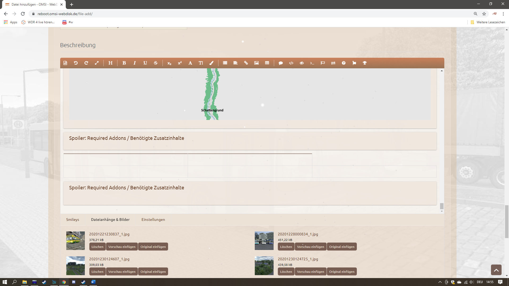Screen dimensions: 509x286
Task: Open the text color picker brush icon
Action: click(211, 63)
